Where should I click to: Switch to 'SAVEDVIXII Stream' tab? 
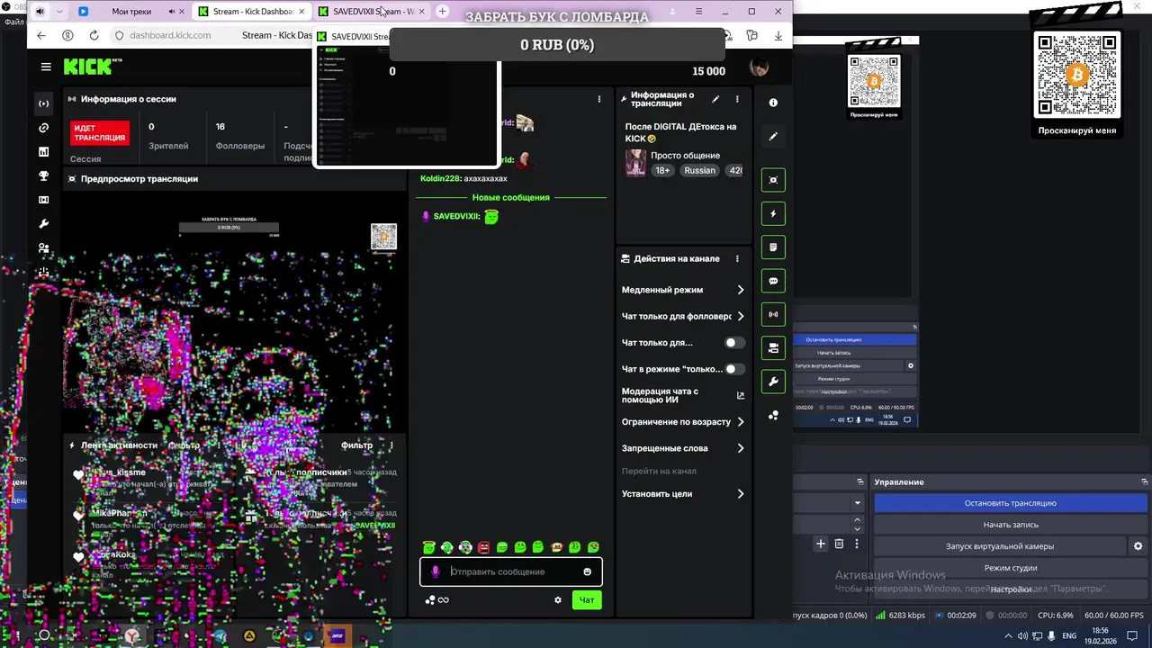(x=373, y=12)
